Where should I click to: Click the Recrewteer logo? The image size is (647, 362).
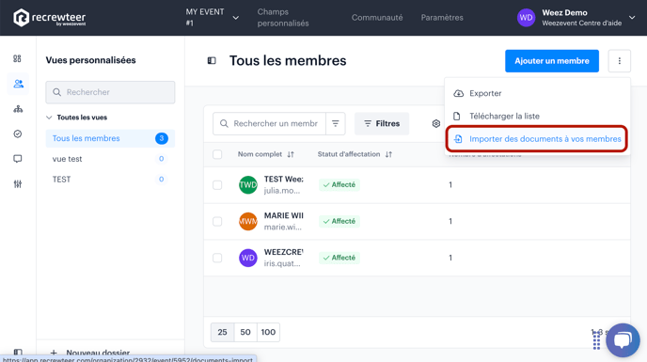[50, 18]
